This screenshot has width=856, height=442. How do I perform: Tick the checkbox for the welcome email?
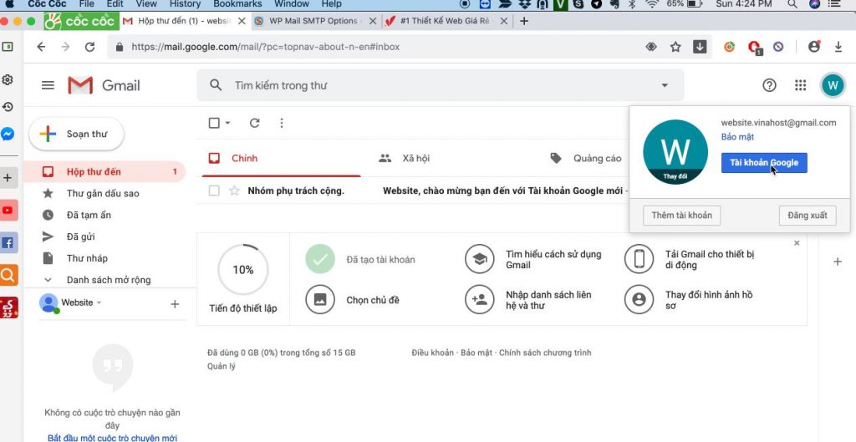(214, 191)
